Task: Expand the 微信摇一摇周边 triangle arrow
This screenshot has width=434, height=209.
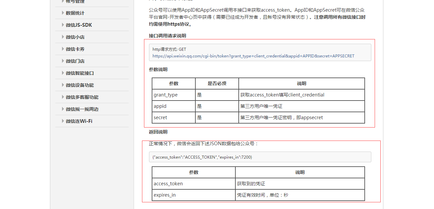Action: (x=63, y=109)
